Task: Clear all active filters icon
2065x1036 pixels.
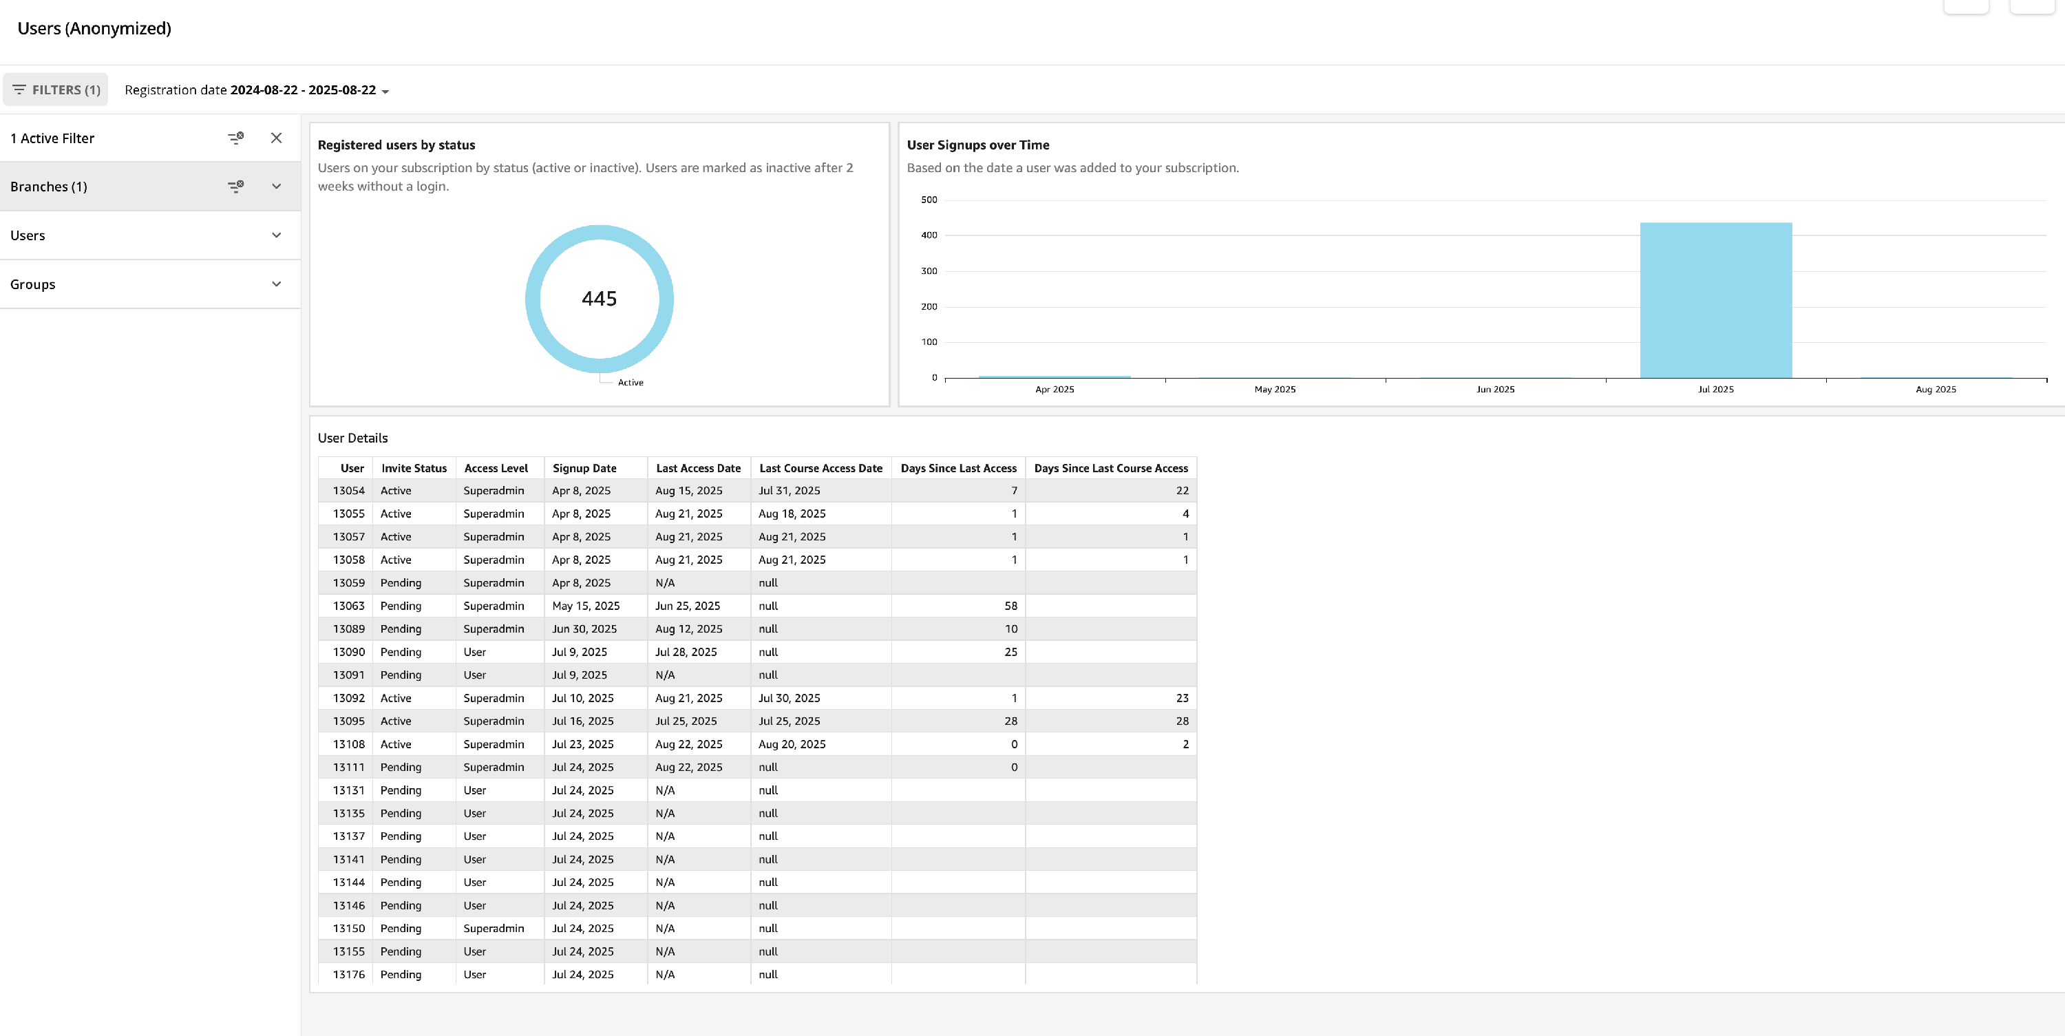Action: 235,138
